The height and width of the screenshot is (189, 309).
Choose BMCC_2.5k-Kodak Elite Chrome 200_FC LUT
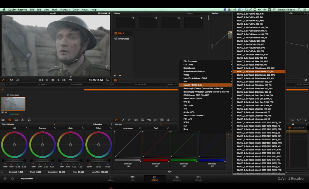(259, 71)
